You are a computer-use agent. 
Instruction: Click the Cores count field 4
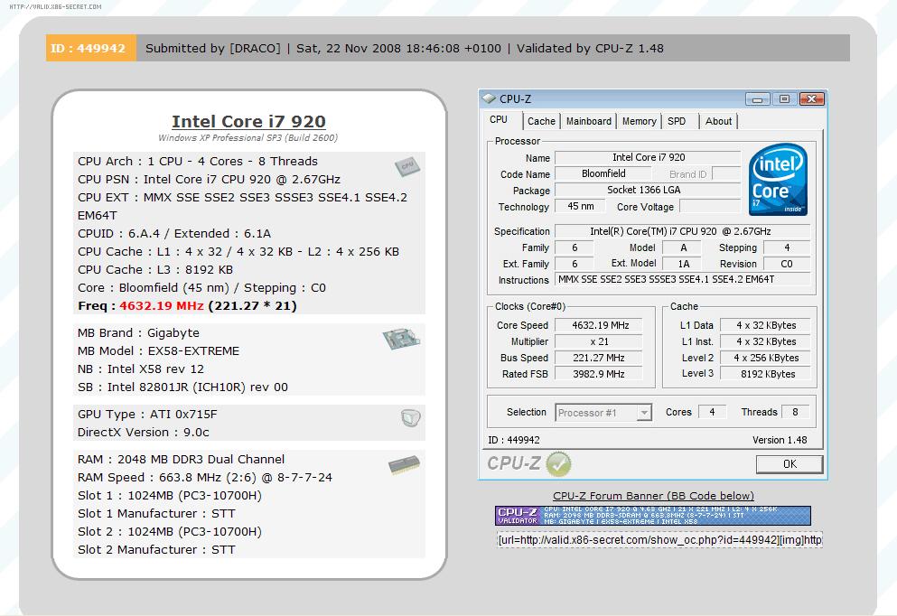(712, 412)
